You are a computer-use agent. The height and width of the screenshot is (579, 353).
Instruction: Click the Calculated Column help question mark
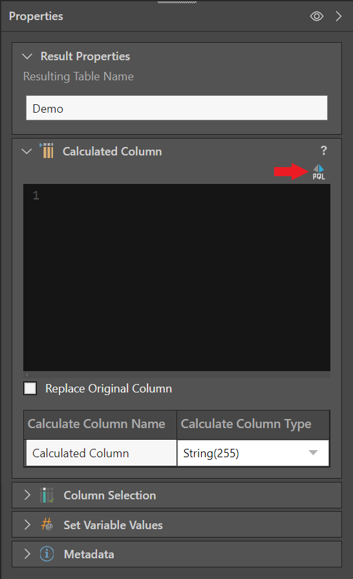[x=323, y=150]
